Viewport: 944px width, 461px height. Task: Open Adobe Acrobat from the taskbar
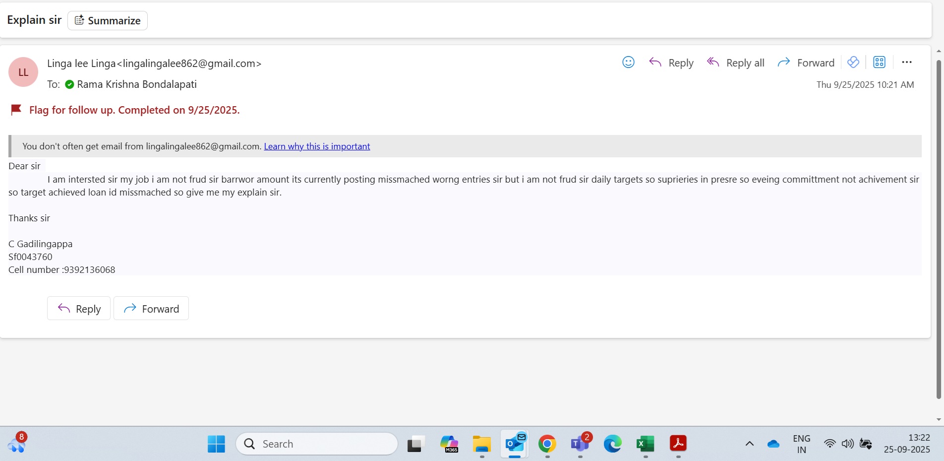point(678,444)
